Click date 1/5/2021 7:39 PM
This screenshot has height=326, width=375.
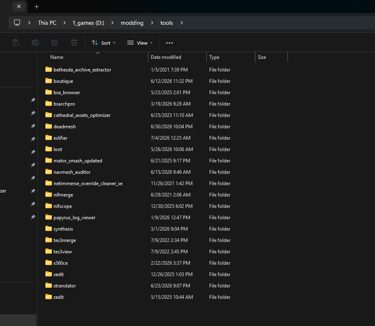(169, 70)
